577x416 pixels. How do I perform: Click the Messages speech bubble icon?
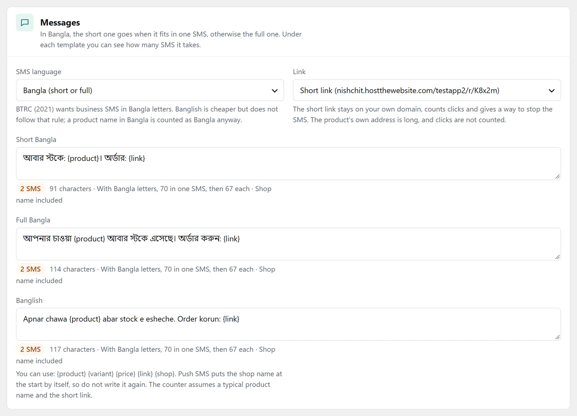(25, 23)
